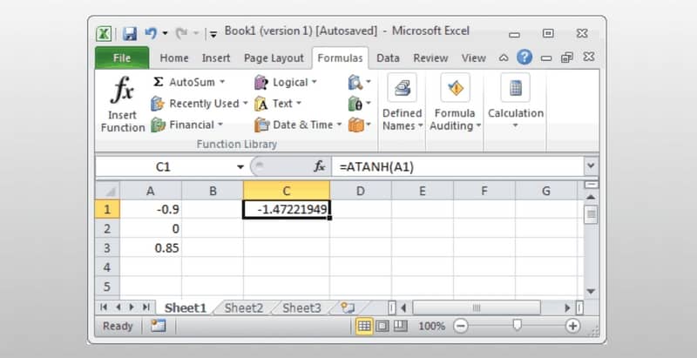Switch to the Review tab

pos(430,58)
